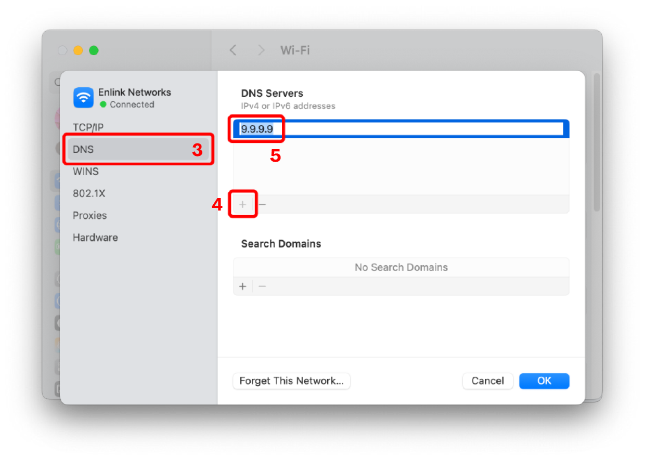Click the remove button under DNS Servers

point(262,204)
